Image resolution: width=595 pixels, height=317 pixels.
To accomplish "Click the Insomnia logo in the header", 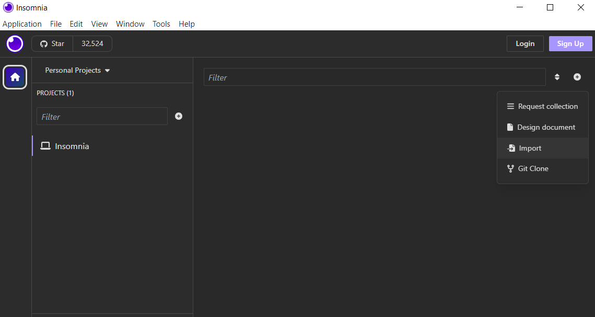I will pyautogui.click(x=15, y=44).
